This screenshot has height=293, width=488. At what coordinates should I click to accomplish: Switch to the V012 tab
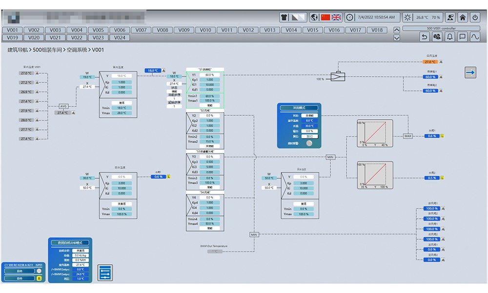pos(248,30)
